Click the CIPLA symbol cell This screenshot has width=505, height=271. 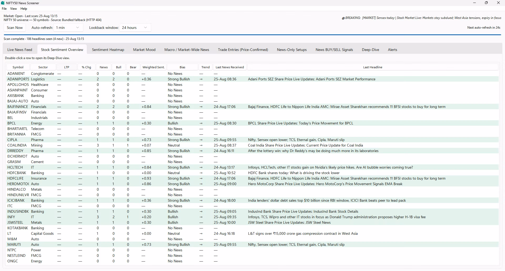coord(12,140)
